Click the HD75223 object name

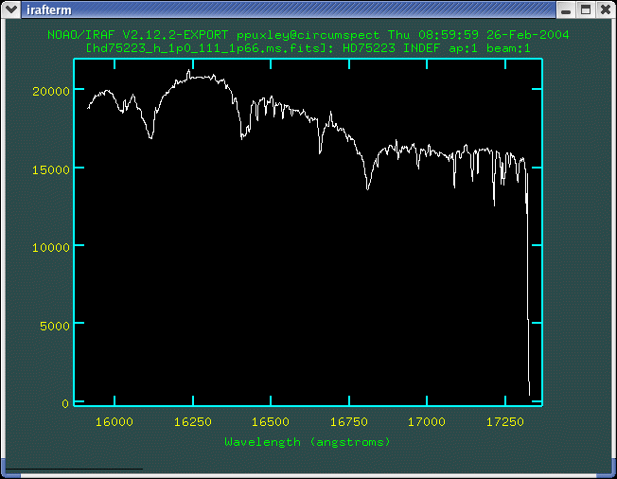click(x=369, y=48)
